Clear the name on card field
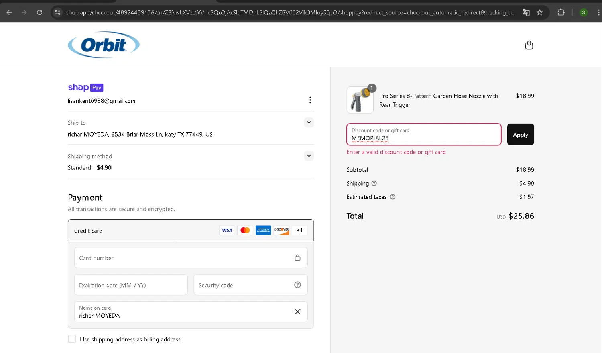 click(x=297, y=312)
